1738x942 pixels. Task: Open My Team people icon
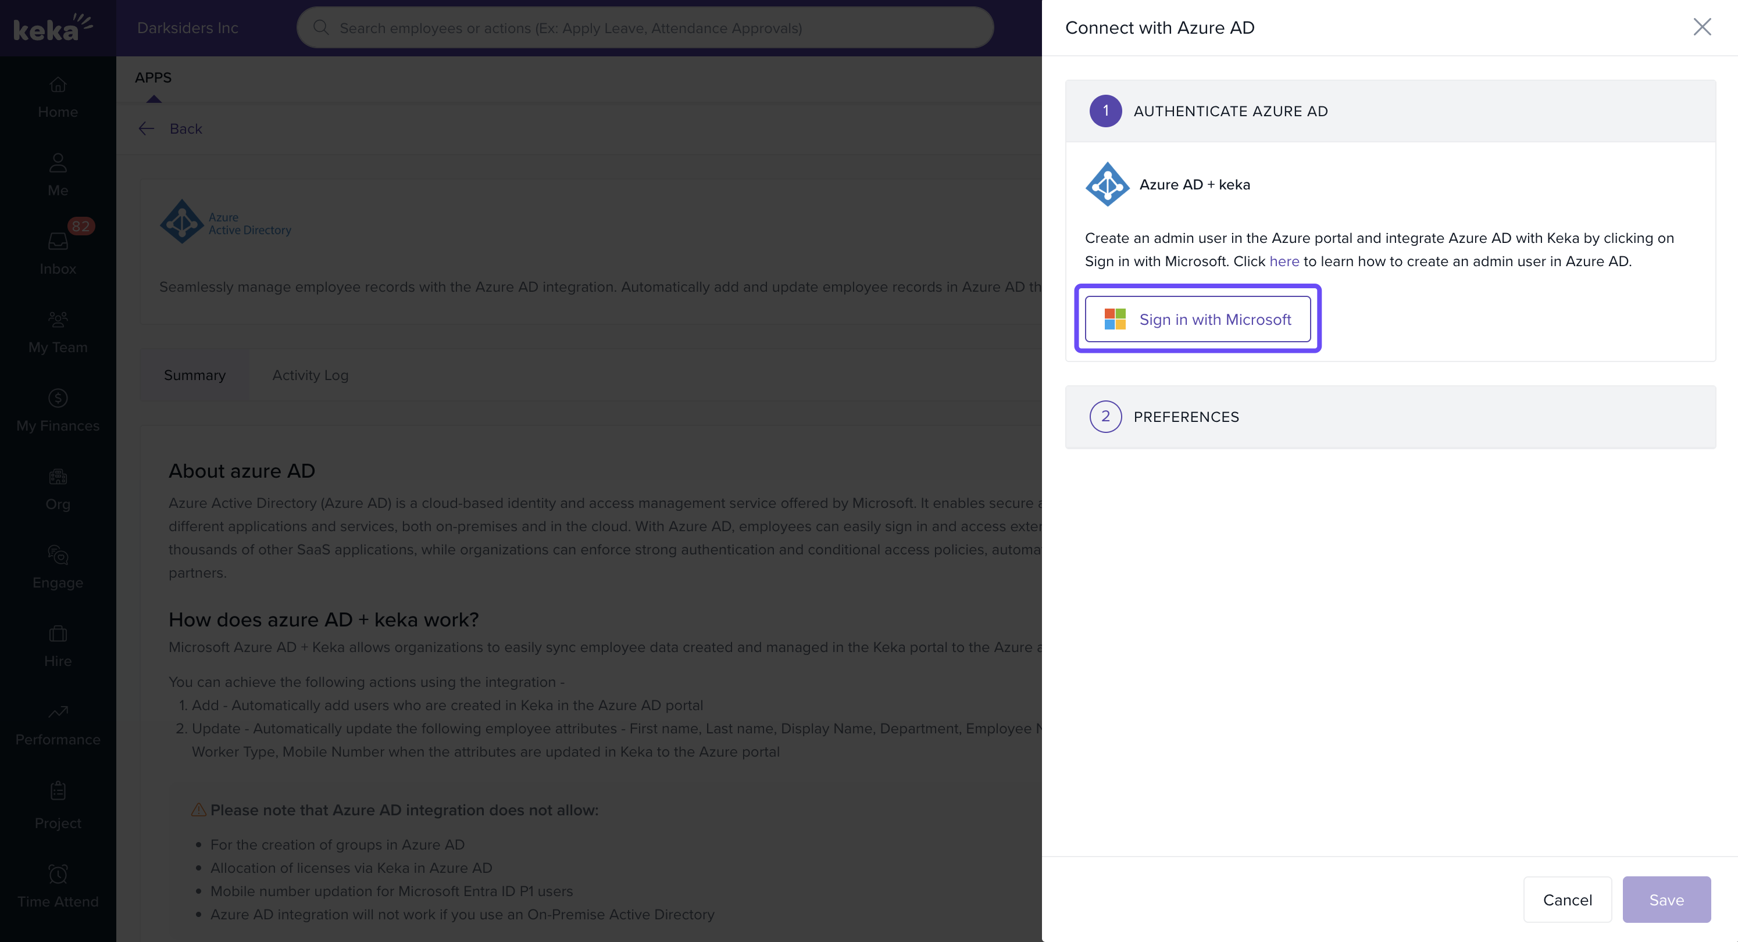click(x=58, y=320)
